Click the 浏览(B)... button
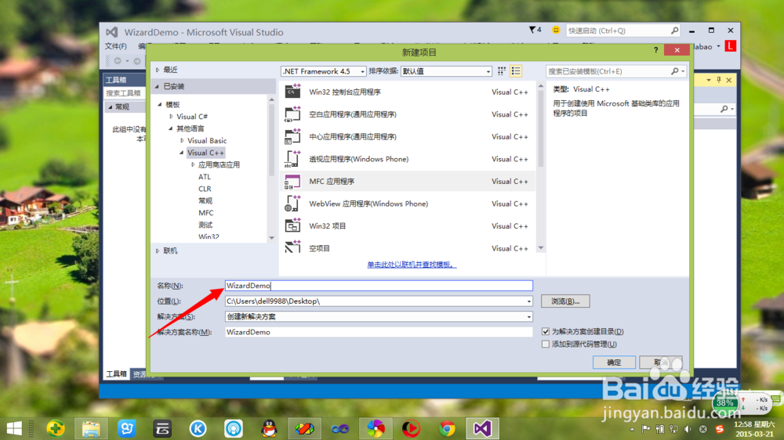This screenshot has width=784, height=440. [565, 301]
